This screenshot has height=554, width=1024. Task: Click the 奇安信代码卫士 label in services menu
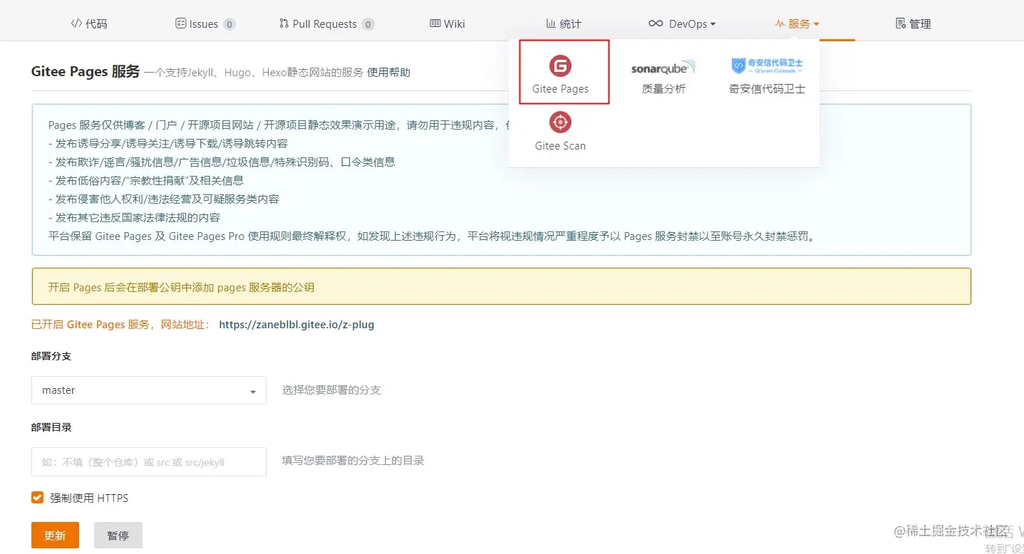click(x=767, y=89)
